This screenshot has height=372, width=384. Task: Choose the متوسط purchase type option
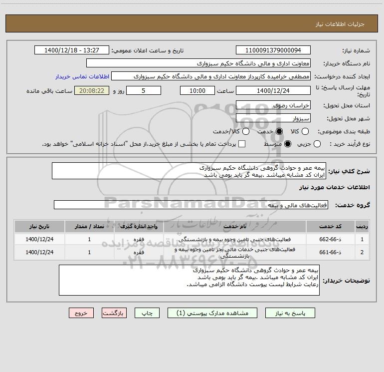pos(288,144)
